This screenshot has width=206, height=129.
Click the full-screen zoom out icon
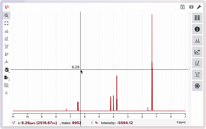[6, 23]
